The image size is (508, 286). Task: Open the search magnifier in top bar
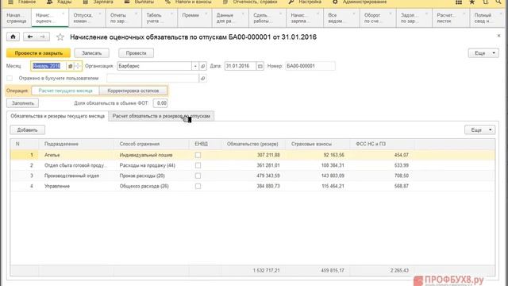pos(498,2)
